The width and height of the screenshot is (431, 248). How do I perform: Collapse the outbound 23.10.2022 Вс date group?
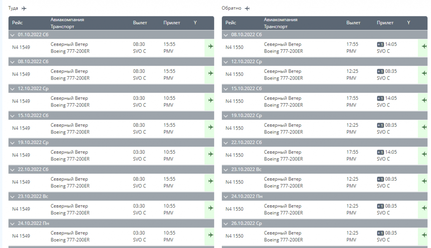tap(12, 197)
